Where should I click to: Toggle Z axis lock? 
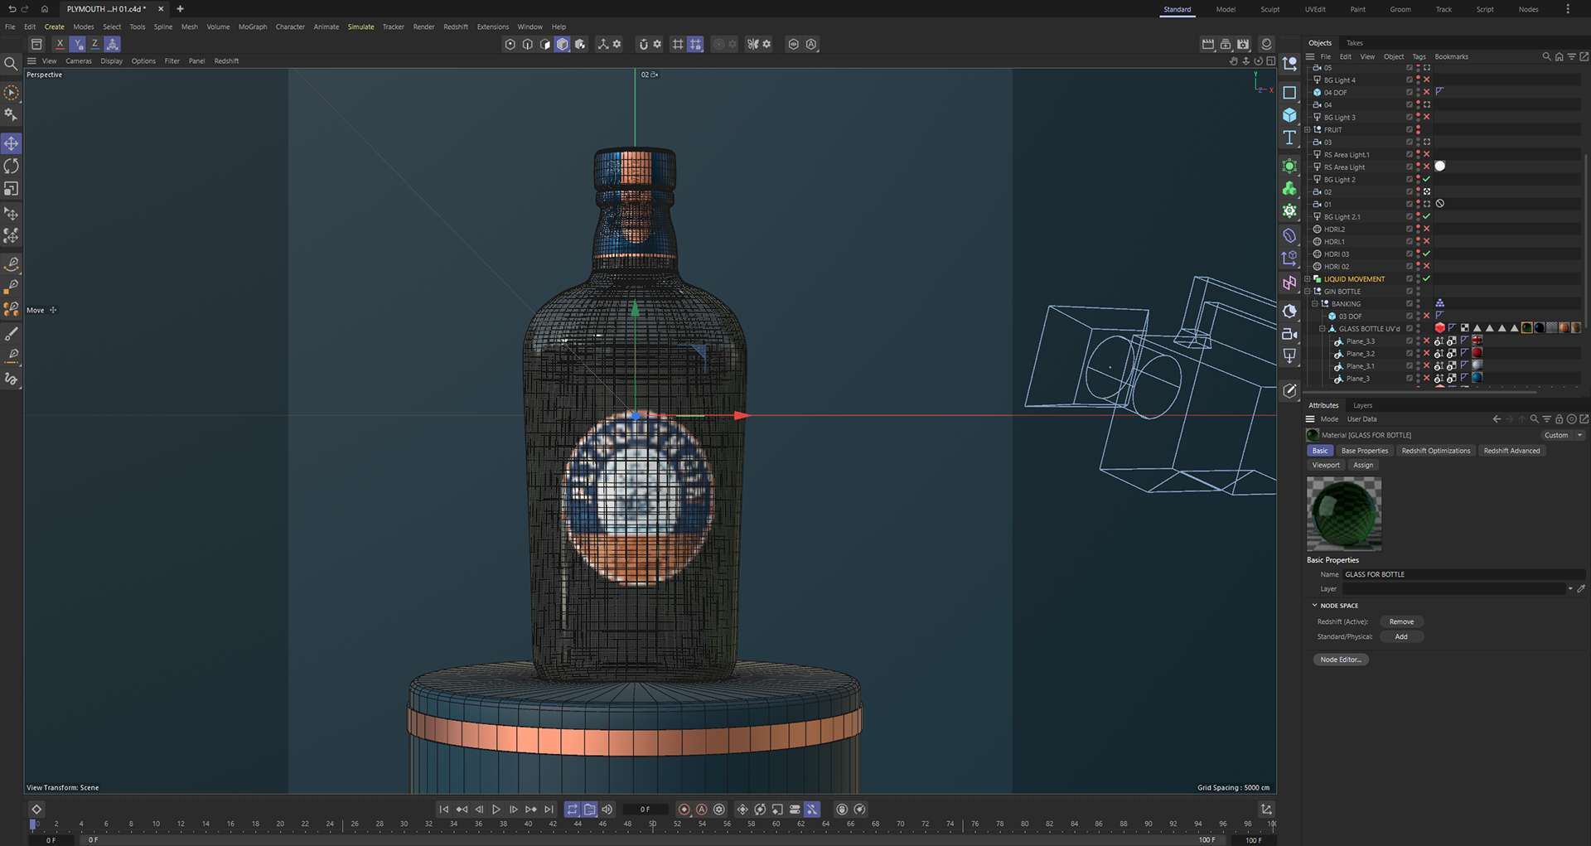tap(94, 44)
